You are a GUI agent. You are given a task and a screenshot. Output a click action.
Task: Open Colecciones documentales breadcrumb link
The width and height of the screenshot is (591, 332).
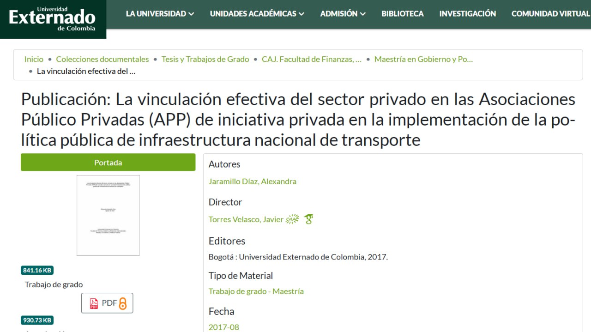pyautogui.click(x=103, y=59)
